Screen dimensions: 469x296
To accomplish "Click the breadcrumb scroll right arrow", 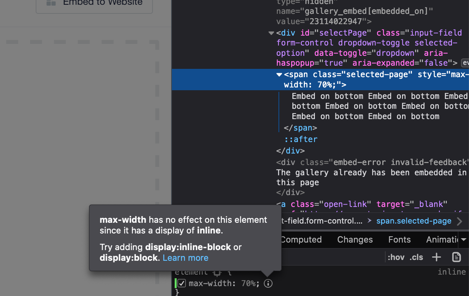I will click(x=459, y=221).
